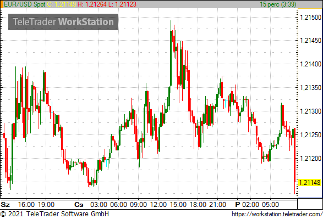Viewport: 323px width, 219px height.
Task: Click the Cs day marker on axis
Action: click(x=79, y=205)
